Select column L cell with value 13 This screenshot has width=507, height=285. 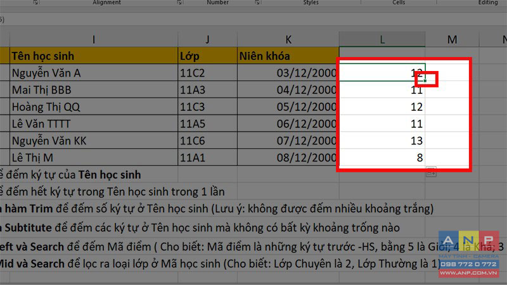point(382,140)
